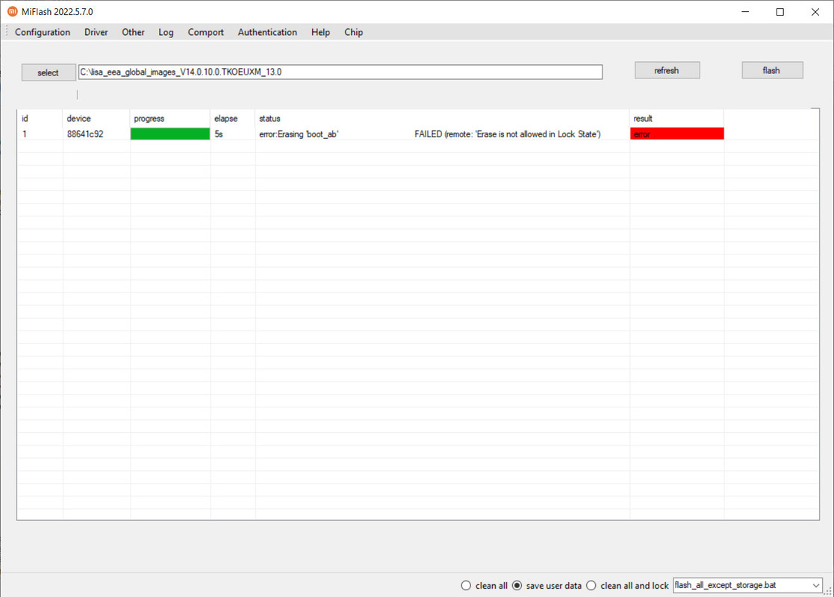
Task: Open the Authentication menu
Action: (267, 32)
